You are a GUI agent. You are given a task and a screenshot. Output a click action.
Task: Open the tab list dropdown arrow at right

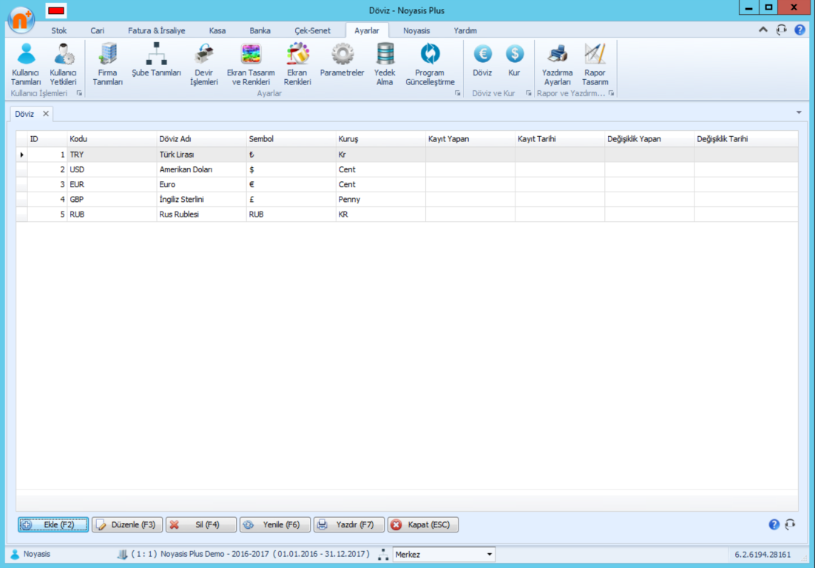click(x=799, y=112)
